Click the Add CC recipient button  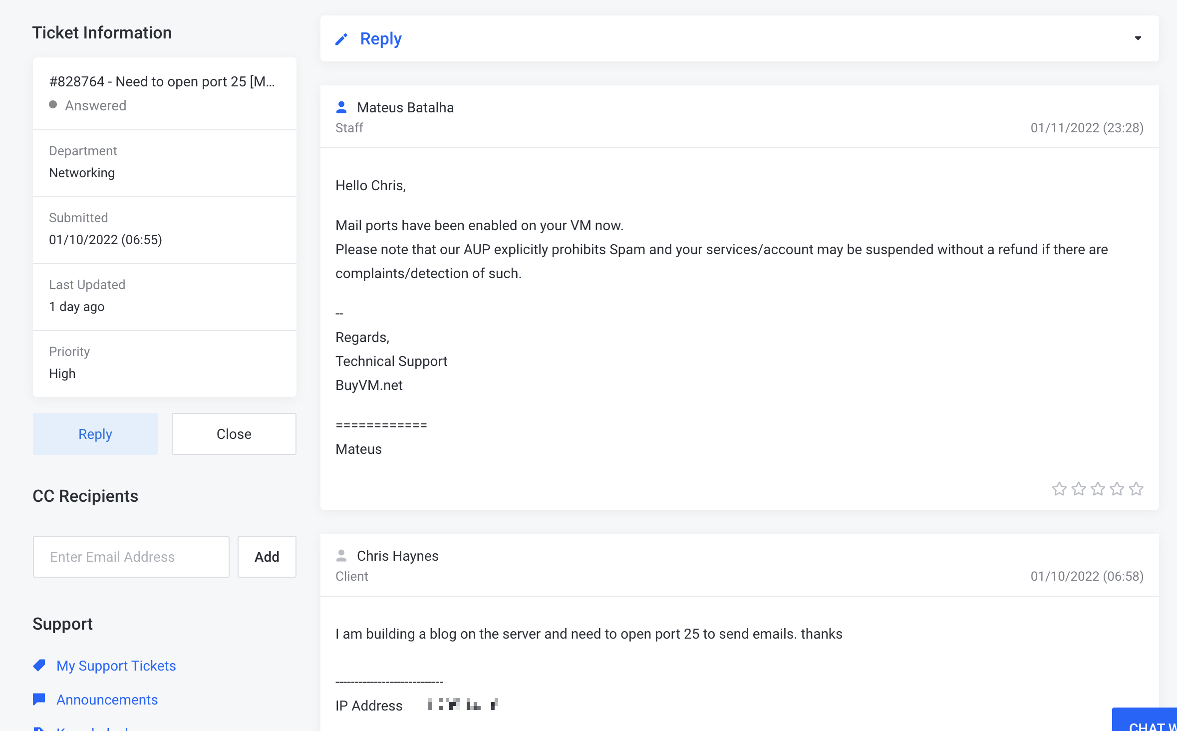267,557
